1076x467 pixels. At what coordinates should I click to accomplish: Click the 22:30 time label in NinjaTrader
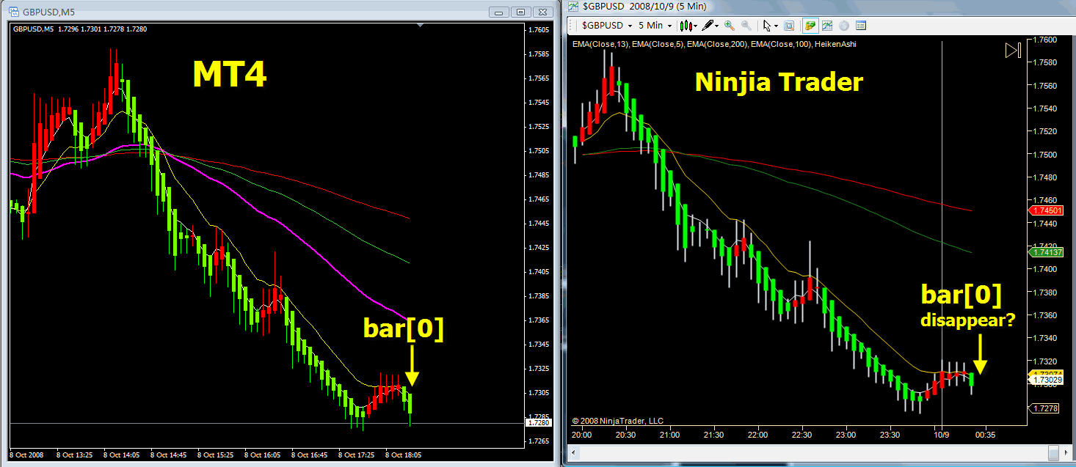click(x=801, y=435)
